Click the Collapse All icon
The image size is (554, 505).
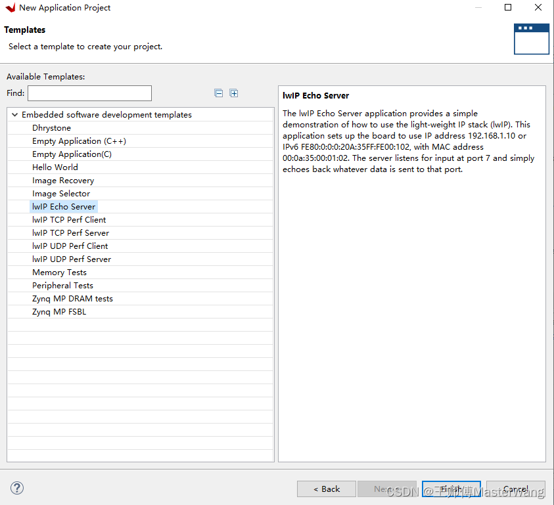219,93
